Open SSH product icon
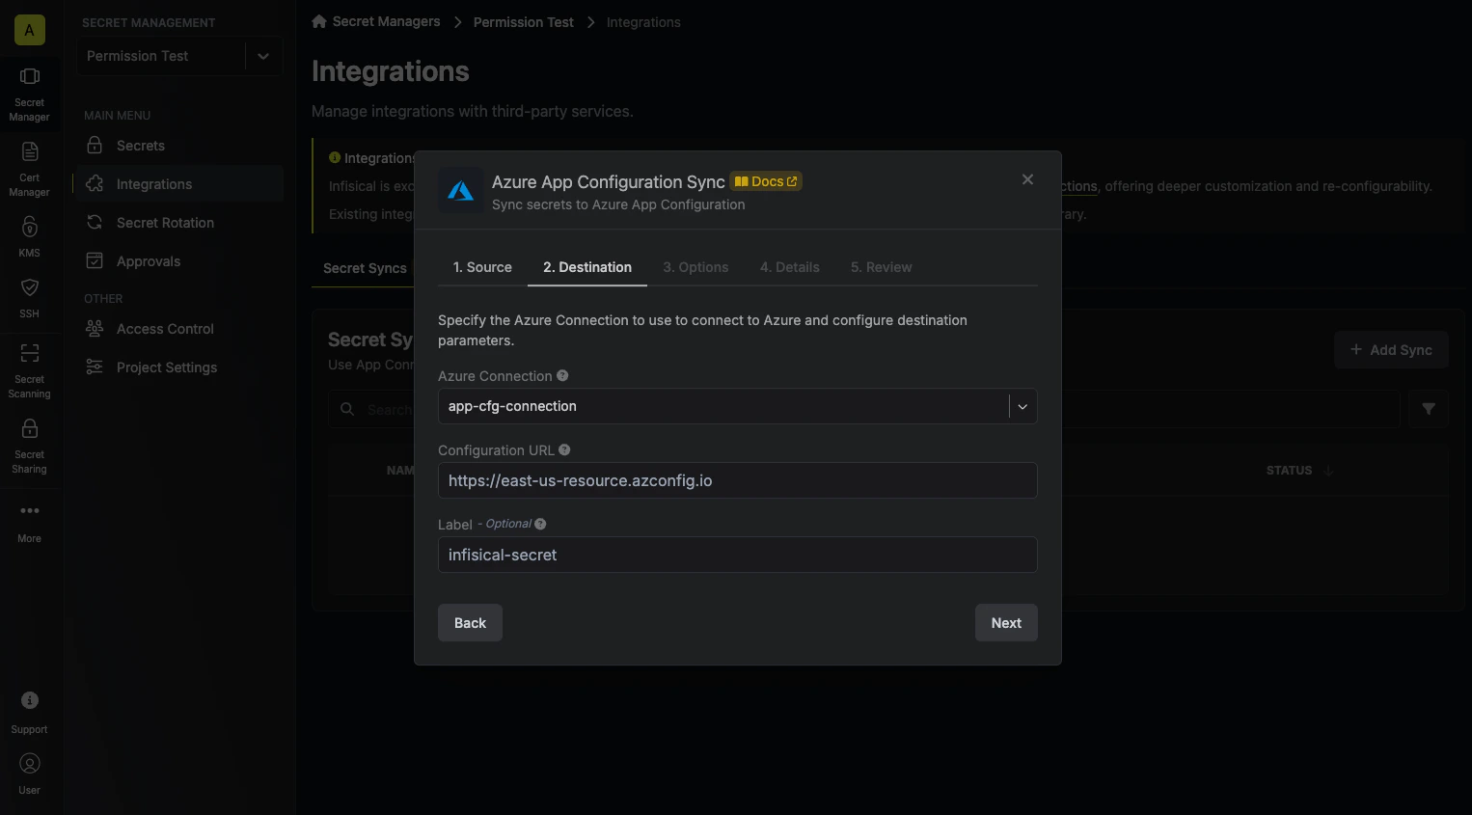Viewport: 1472px width, 815px height. pyautogui.click(x=30, y=298)
